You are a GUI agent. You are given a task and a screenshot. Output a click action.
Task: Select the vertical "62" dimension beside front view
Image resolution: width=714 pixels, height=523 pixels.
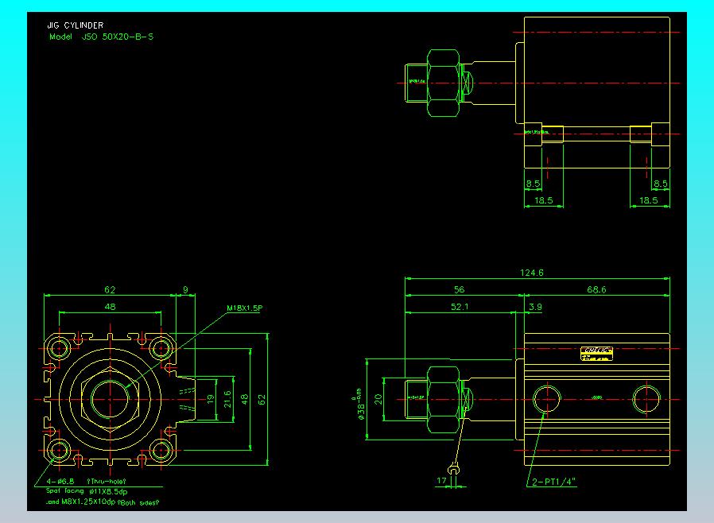262,399
